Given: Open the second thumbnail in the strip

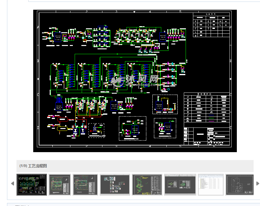Looking at the screenshot, I should coord(60,185).
